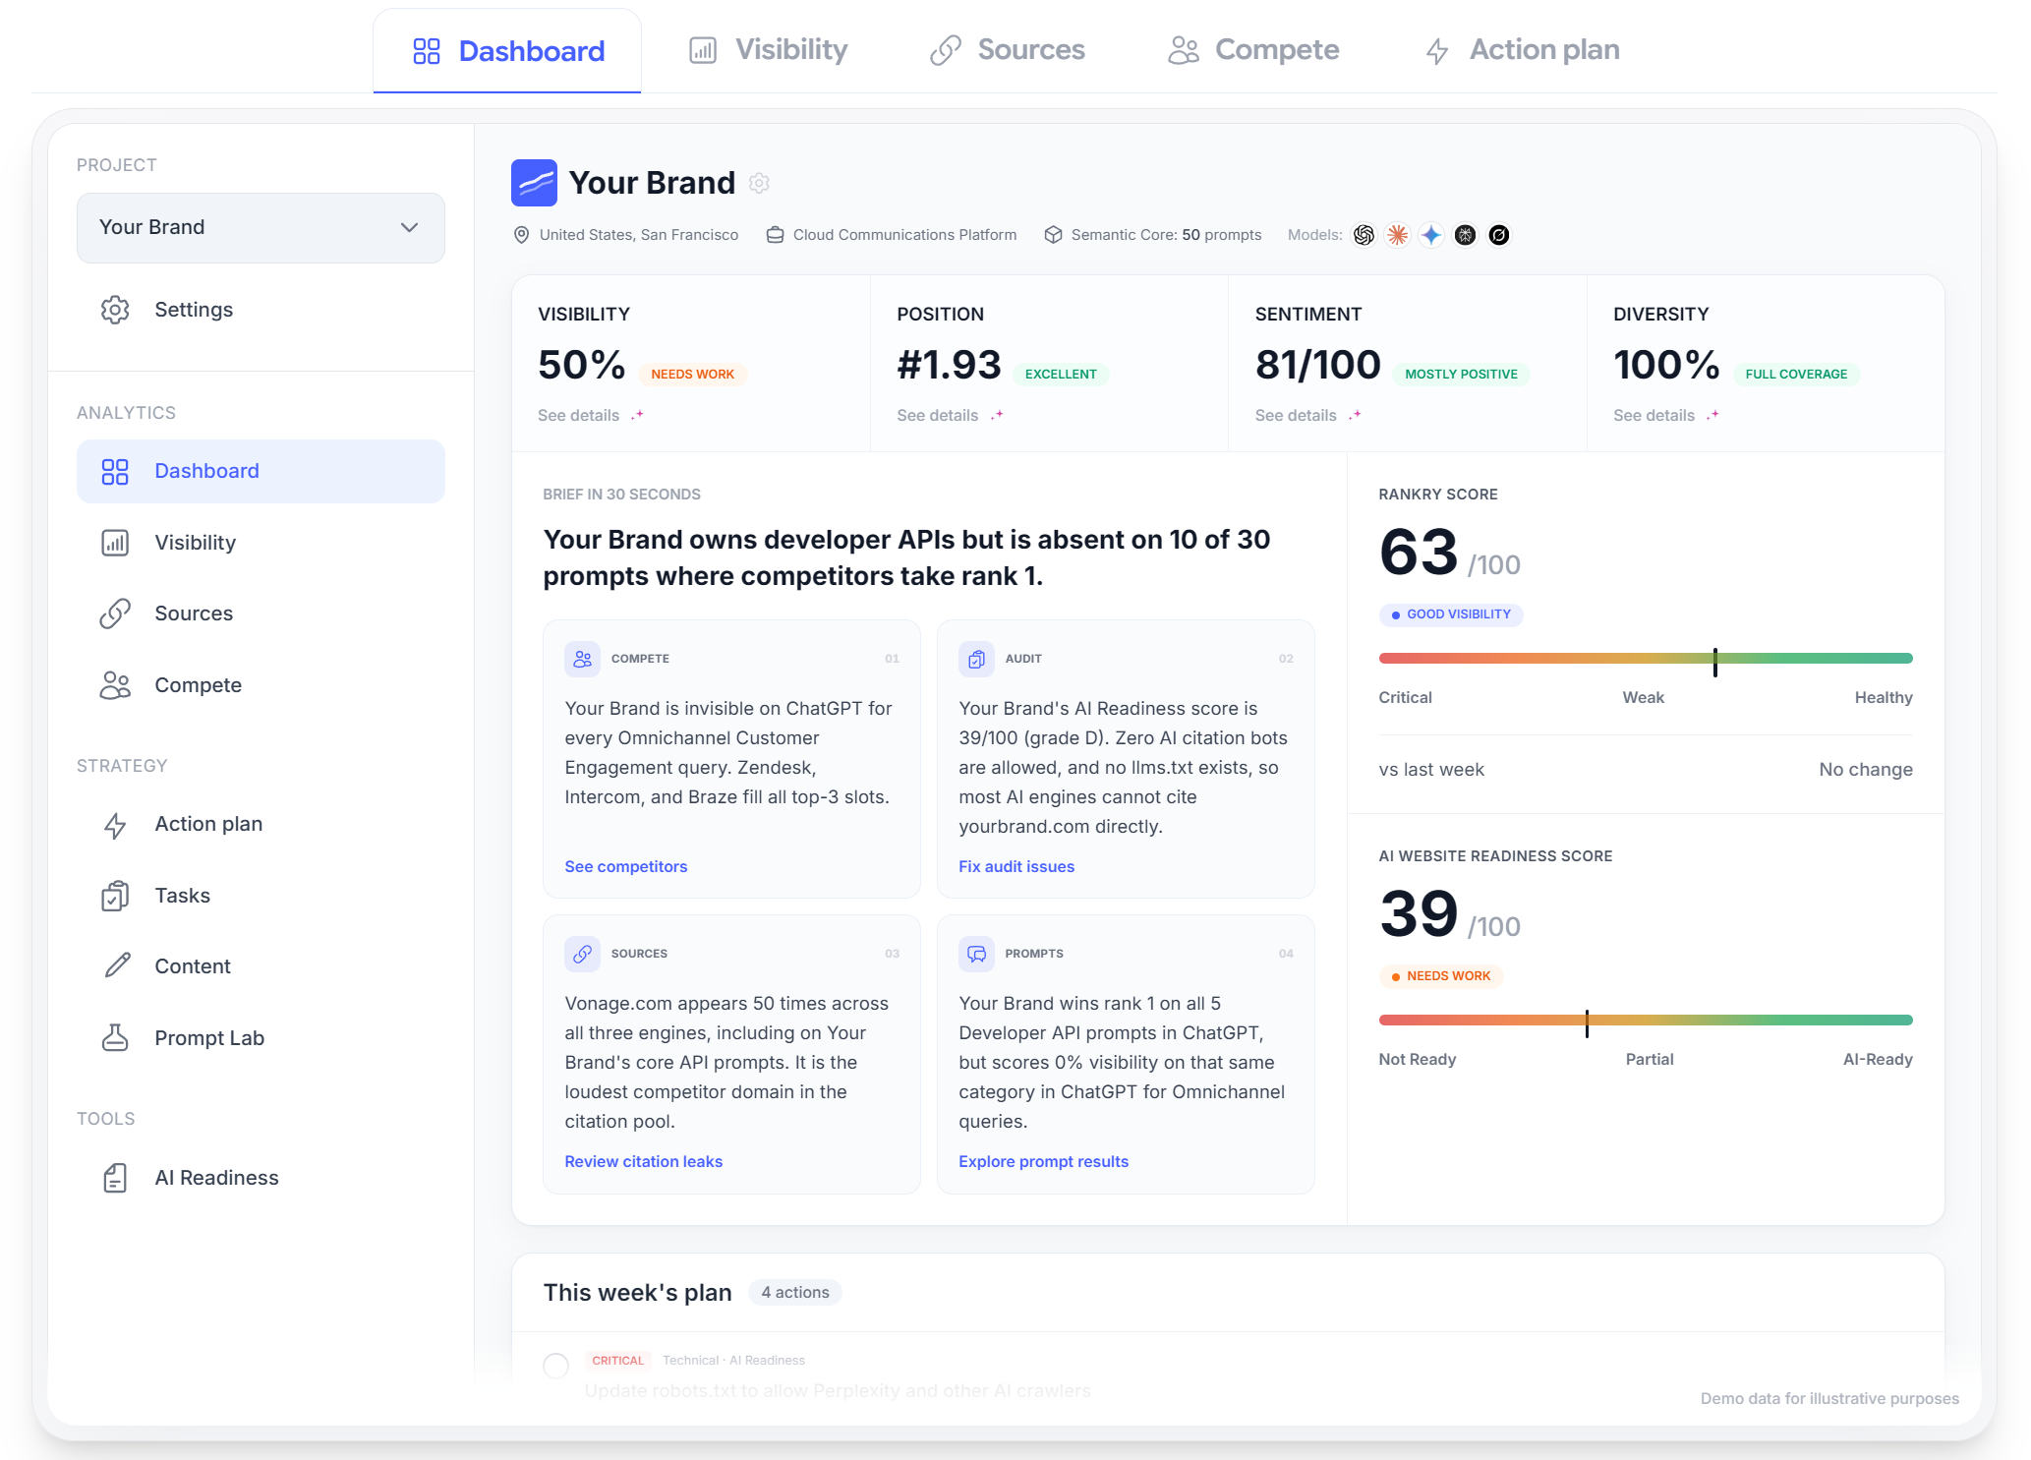Click the NEEDS WORK badge under score 39
This screenshot has height=1460, width=2031.
pos(1441,976)
